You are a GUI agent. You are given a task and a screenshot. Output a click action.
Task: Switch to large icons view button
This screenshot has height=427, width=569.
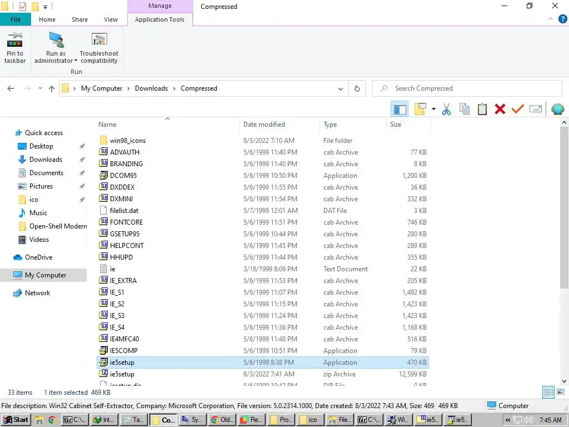(560, 392)
